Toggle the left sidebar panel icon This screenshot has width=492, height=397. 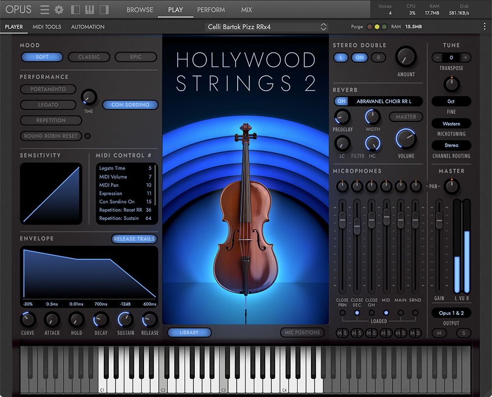click(76, 10)
